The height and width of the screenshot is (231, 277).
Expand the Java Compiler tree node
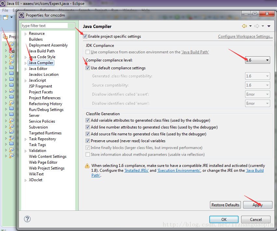point(26,63)
